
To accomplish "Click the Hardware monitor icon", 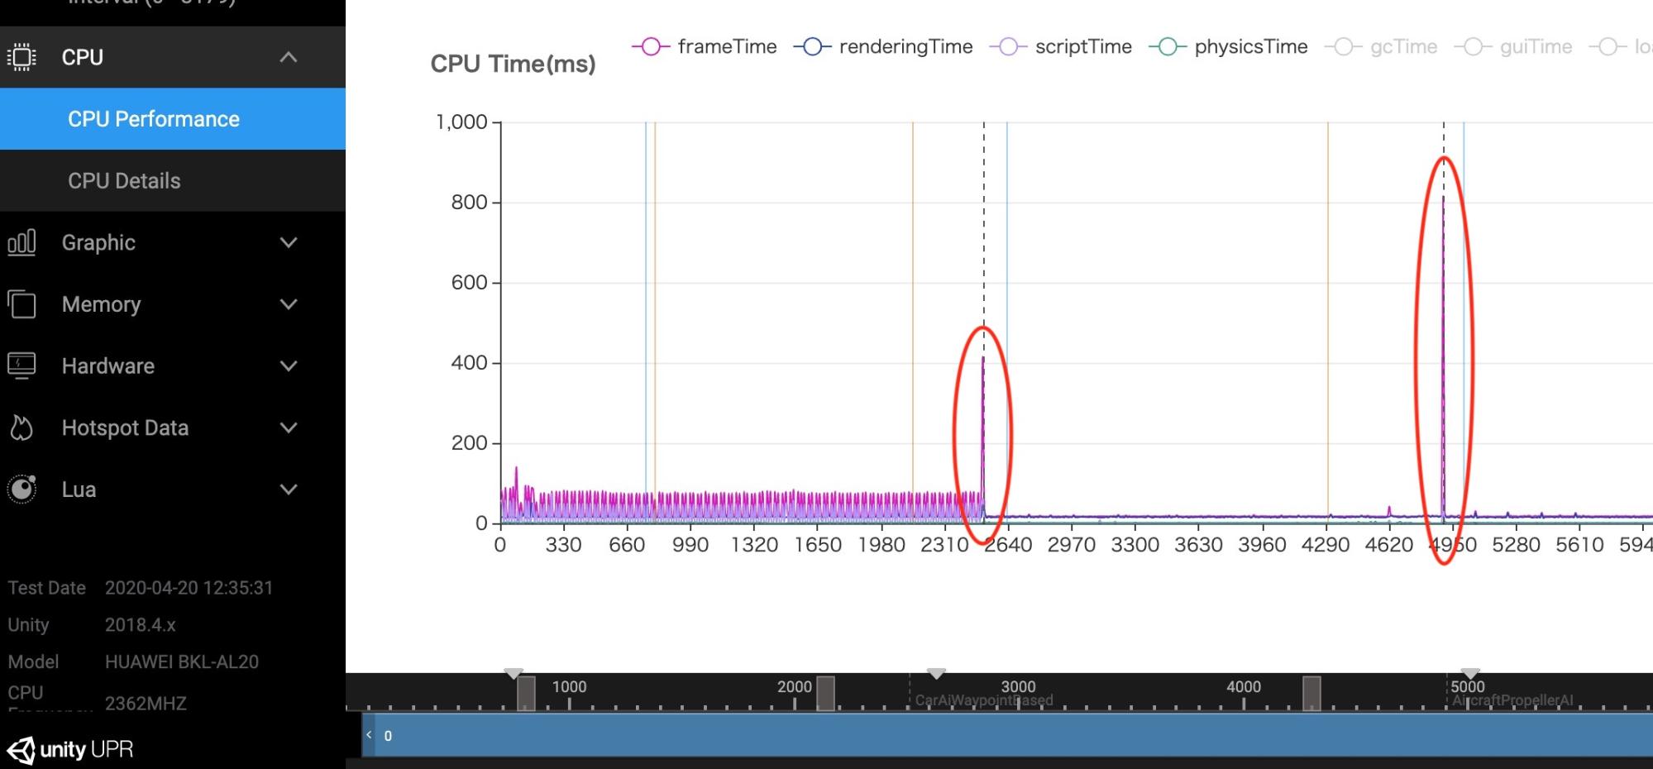I will (x=21, y=365).
